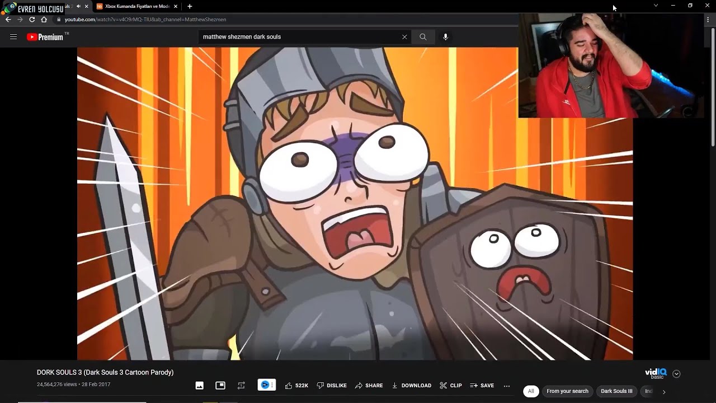Click the blue extension speed button
This screenshot has height=403, width=716.
pos(267,385)
